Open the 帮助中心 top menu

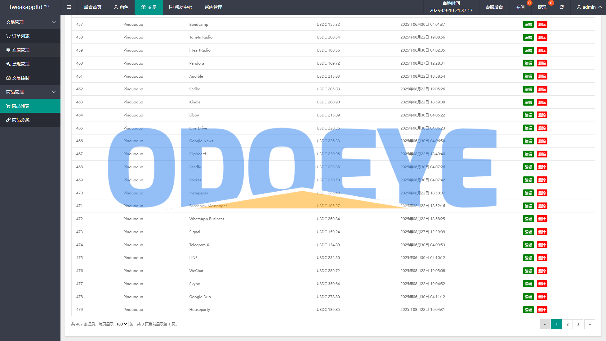180,7
